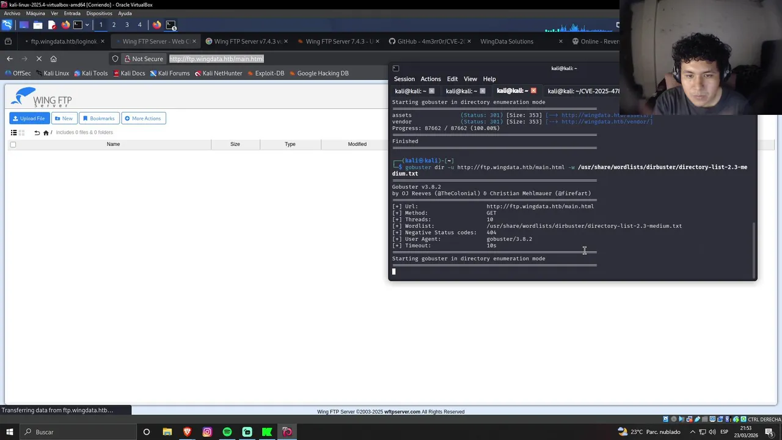Launch Firefox from the Kali panel launcher
Image resolution: width=782 pixels, height=440 pixels.
tap(65, 25)
